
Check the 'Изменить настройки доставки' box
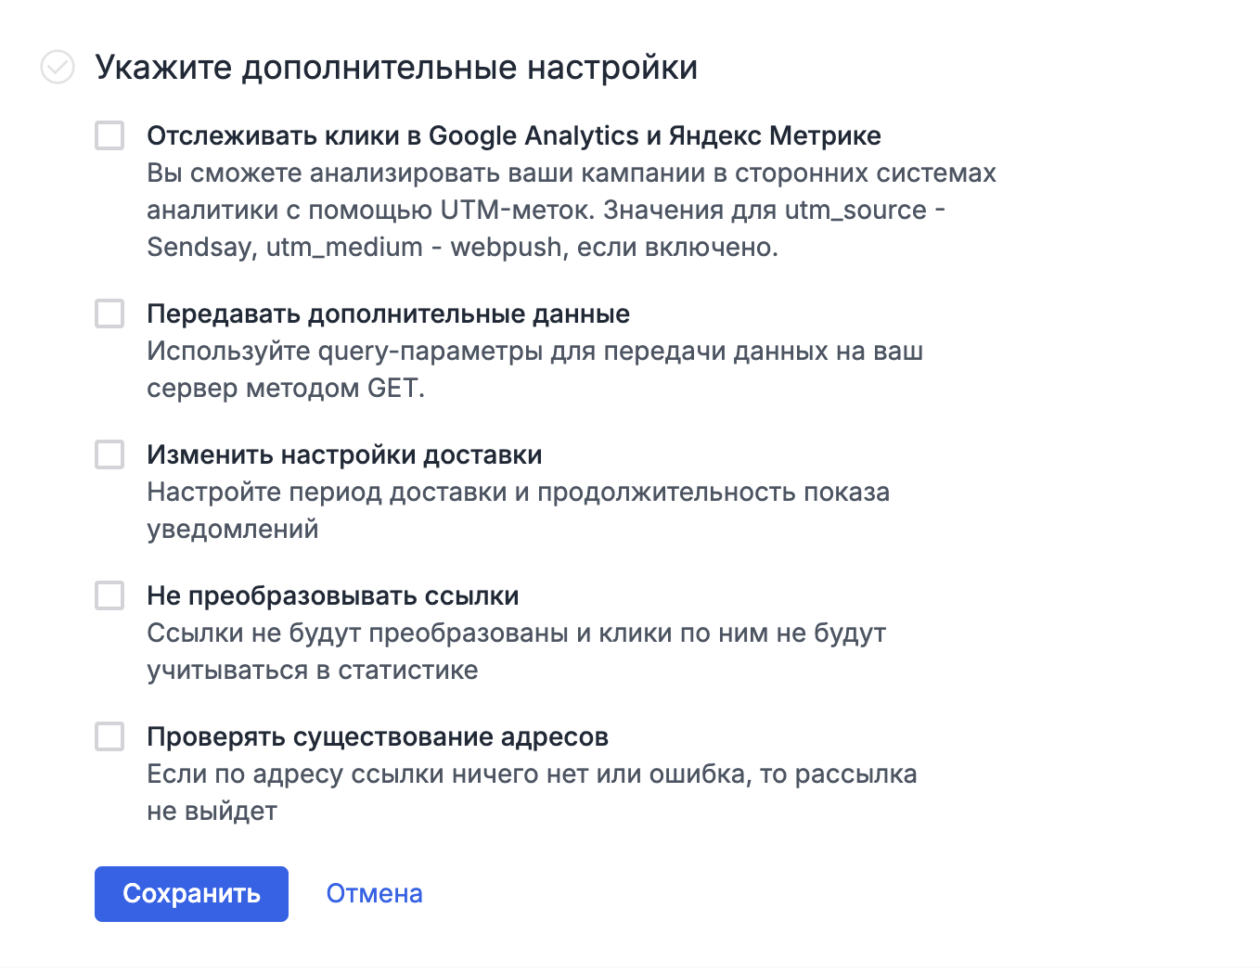coord(109,454)
